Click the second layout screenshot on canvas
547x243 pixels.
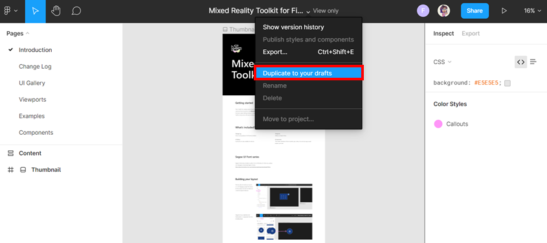click(284, 227)
